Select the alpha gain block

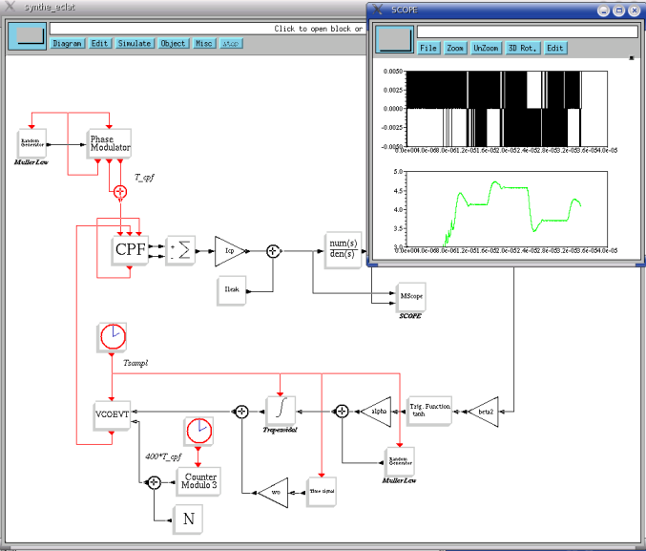click(377, 412)
